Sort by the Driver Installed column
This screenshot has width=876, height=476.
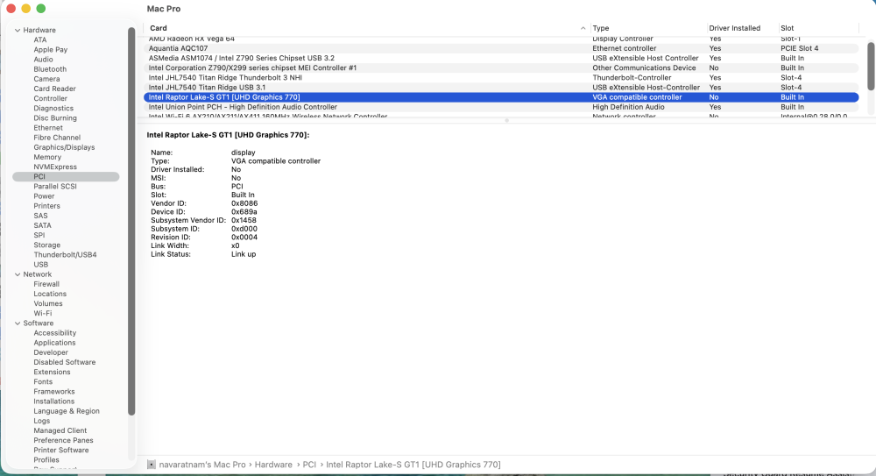pyautogui.click(x=742, y=28)
